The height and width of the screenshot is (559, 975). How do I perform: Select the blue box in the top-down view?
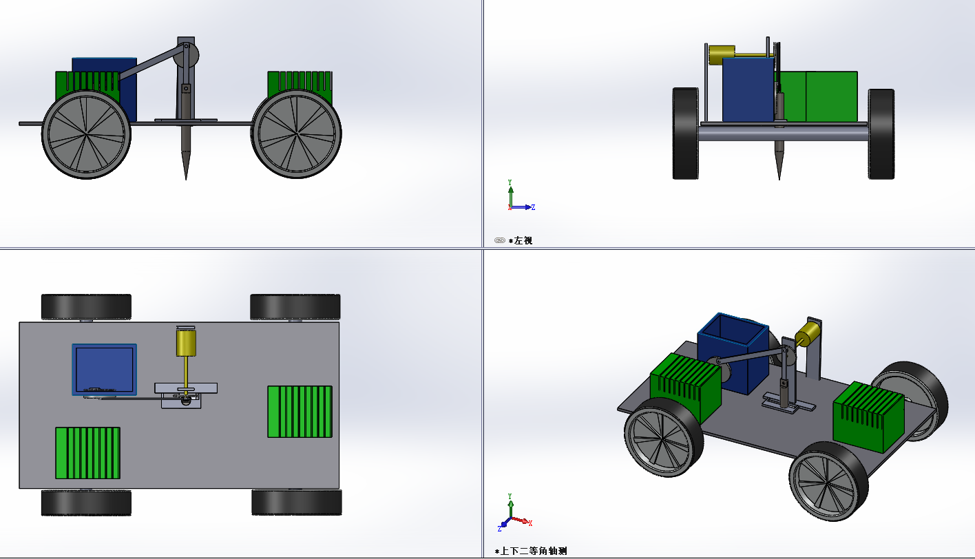point(105,370)
